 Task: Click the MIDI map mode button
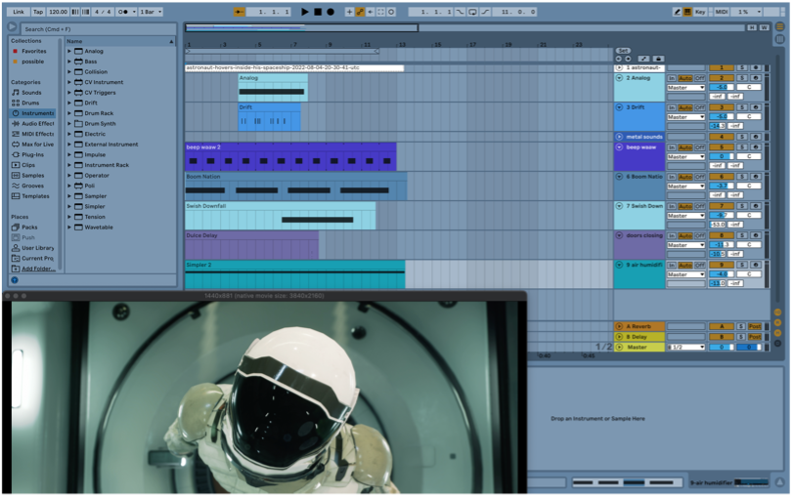[721, 12]
